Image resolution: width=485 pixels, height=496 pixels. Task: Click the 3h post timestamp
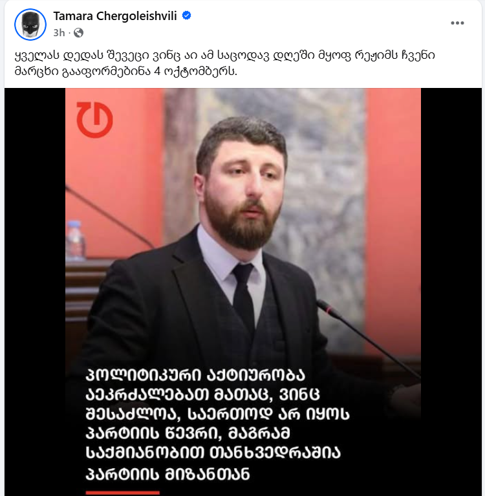coord(59,32)
